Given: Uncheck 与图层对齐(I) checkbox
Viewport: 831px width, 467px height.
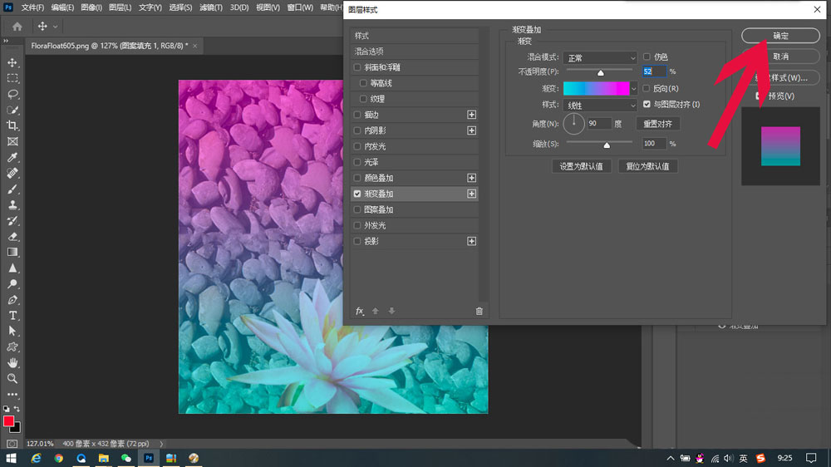Looking at the screenshot, I should [647, 105].
